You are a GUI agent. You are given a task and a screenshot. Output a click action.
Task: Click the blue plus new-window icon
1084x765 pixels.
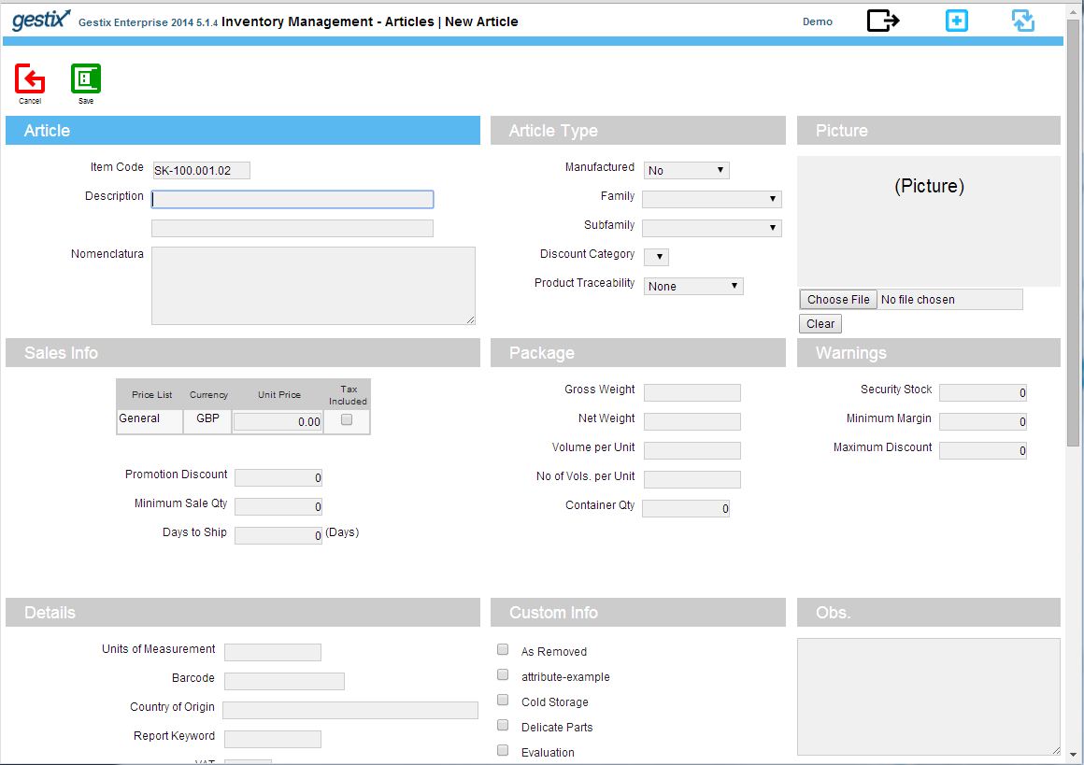(x=957, y=21)
